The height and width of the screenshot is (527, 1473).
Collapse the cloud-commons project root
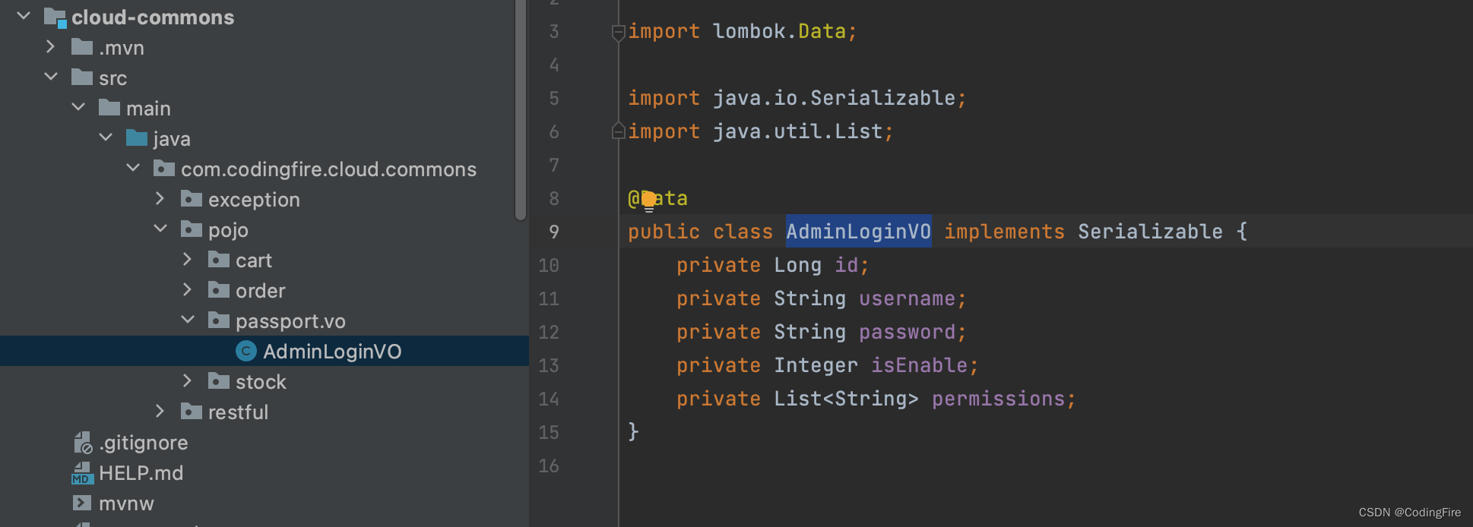(x=24, y=16)
